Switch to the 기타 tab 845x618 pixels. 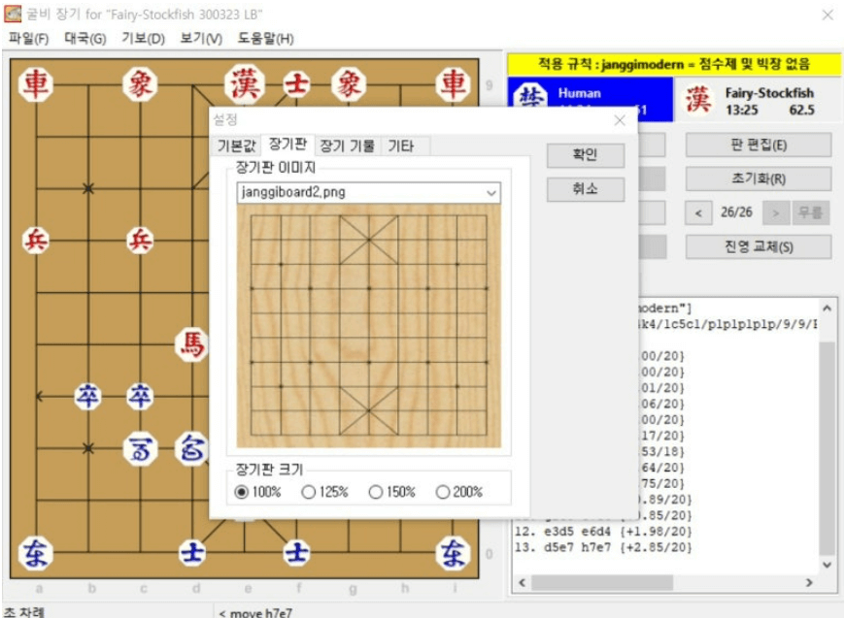click(401, 146)
